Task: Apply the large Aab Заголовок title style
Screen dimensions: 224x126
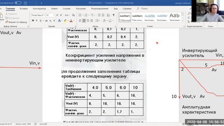Action: tap(175, 17)
